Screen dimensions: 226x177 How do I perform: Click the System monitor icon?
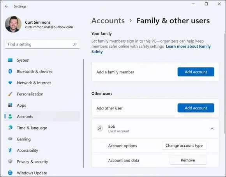pos(10,60)
